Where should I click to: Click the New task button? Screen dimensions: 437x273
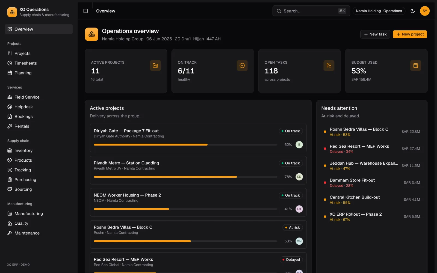click(375, 34)
